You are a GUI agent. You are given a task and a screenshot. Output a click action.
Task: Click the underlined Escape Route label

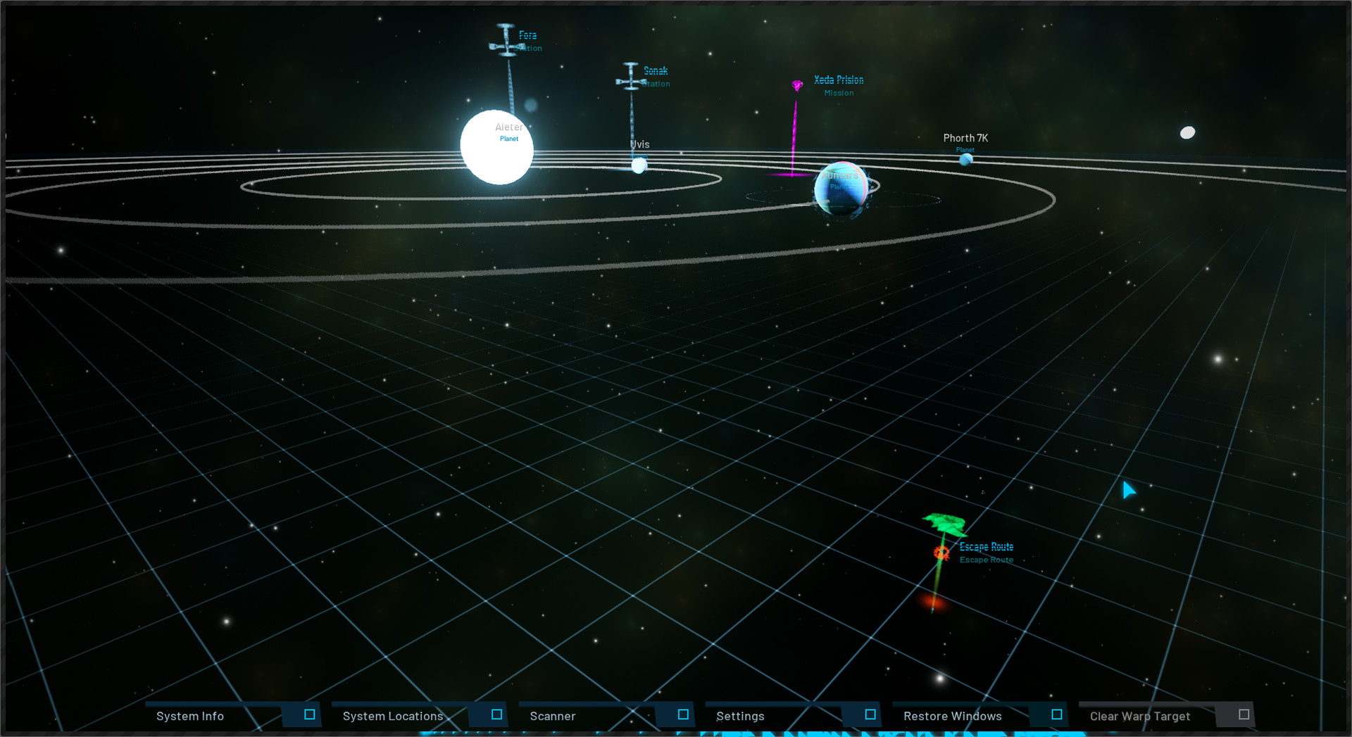987,546
